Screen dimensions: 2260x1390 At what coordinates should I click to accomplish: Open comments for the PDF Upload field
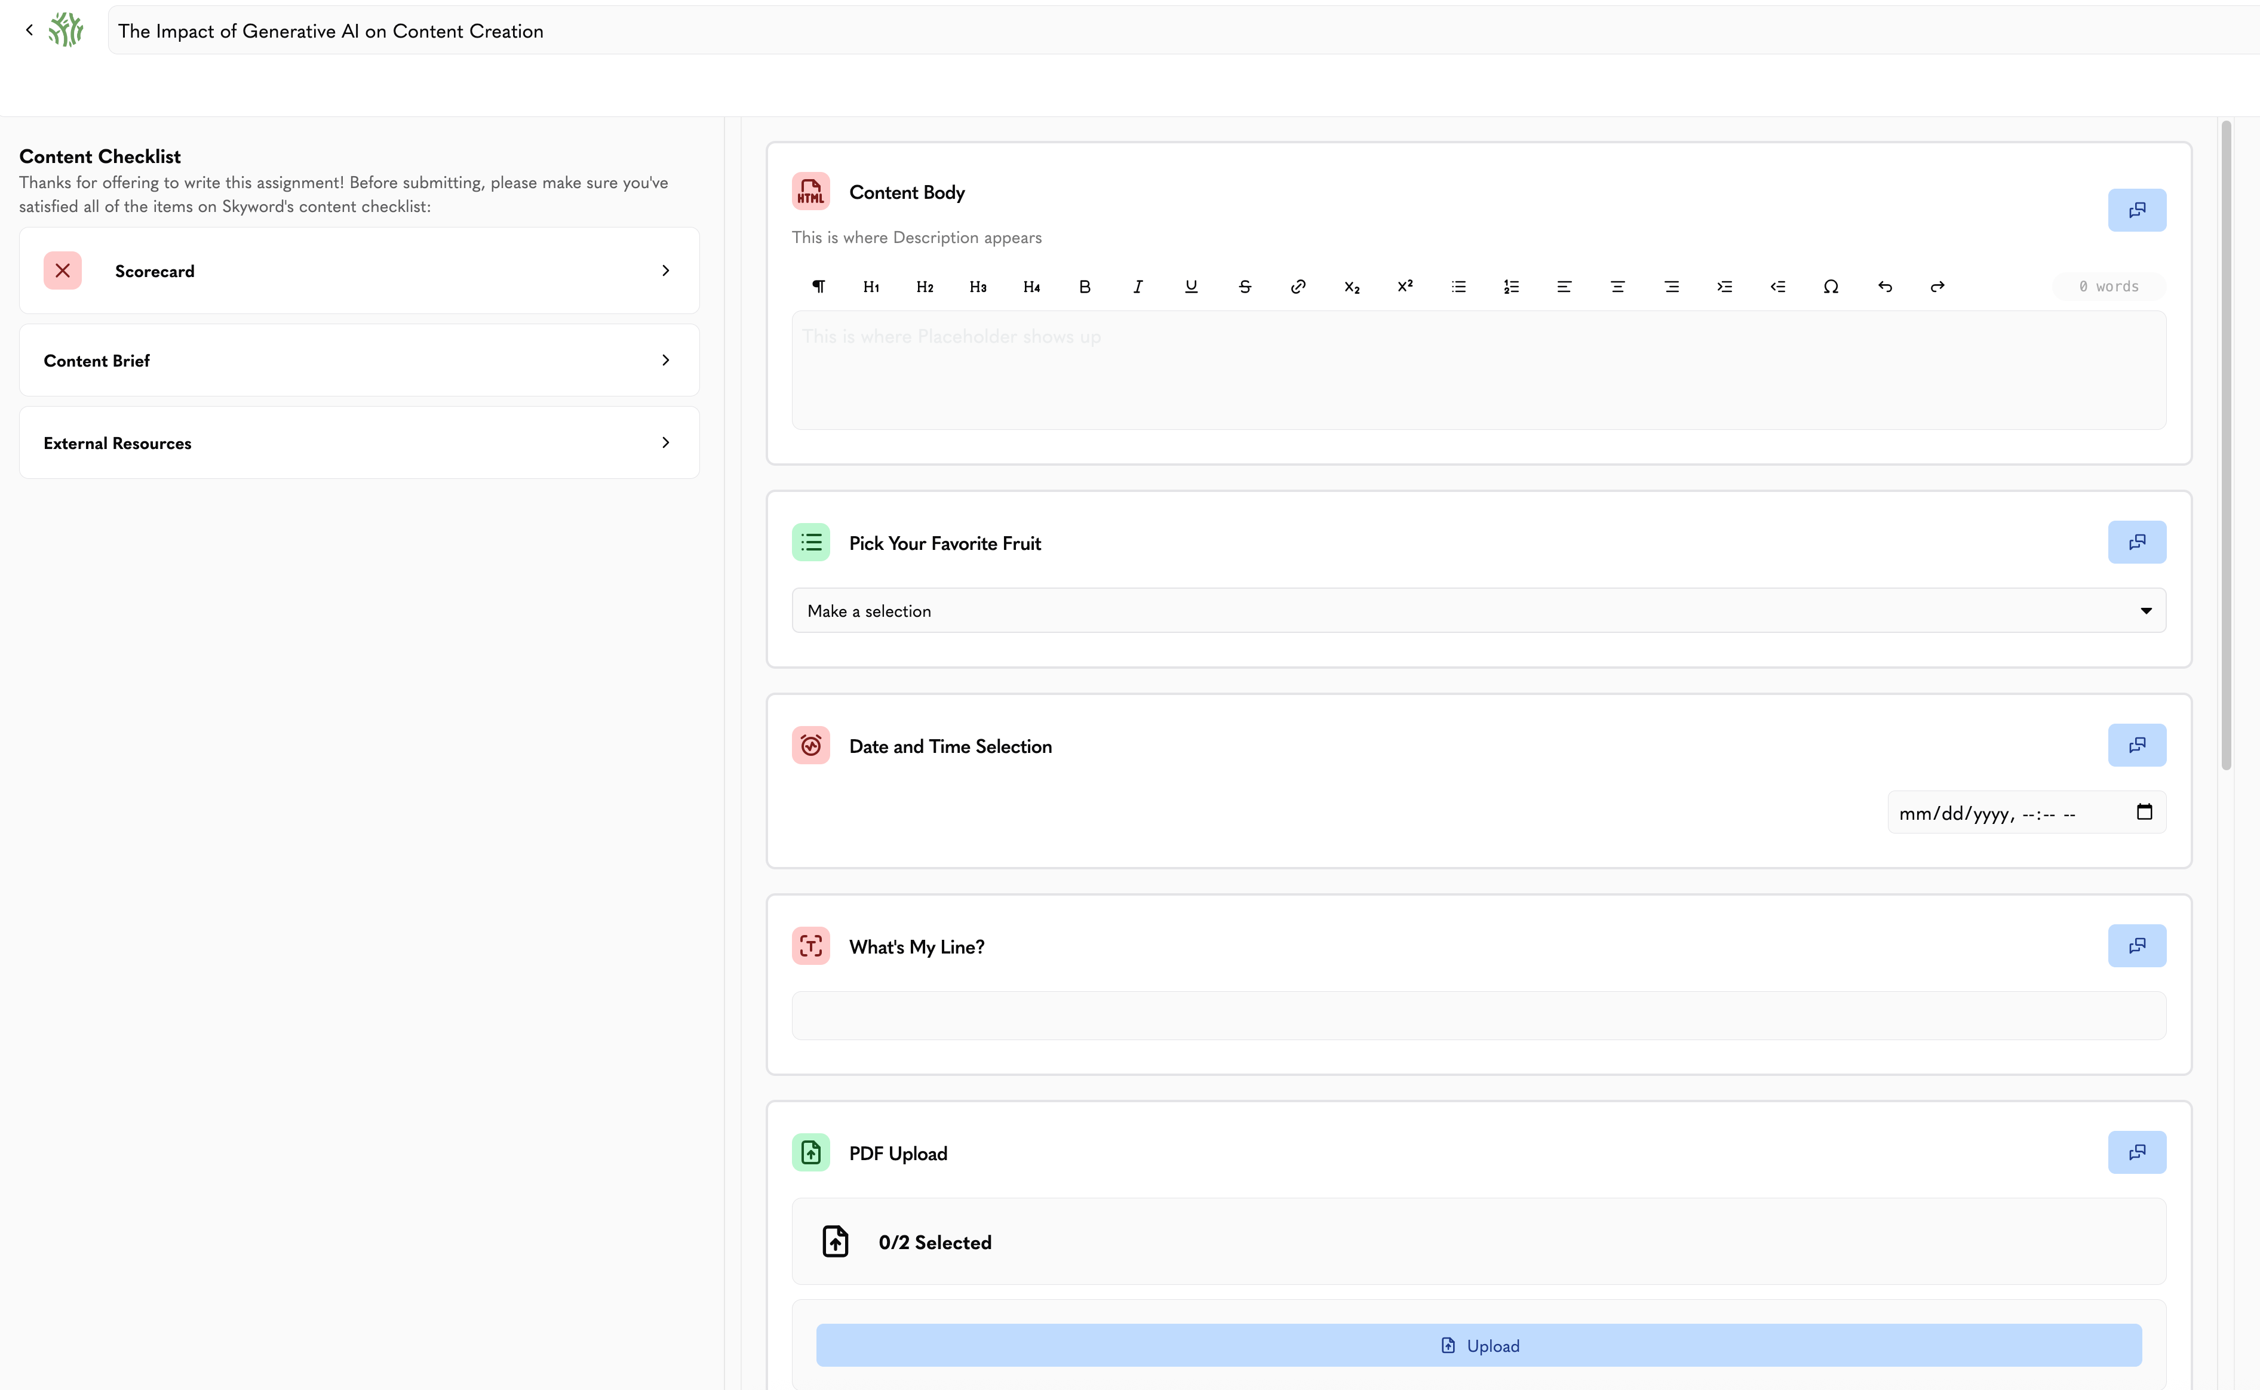[2137, 1152]
